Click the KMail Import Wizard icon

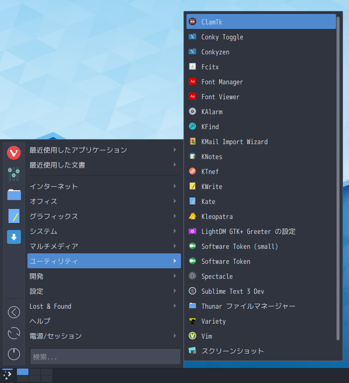[x=192, y=142]
